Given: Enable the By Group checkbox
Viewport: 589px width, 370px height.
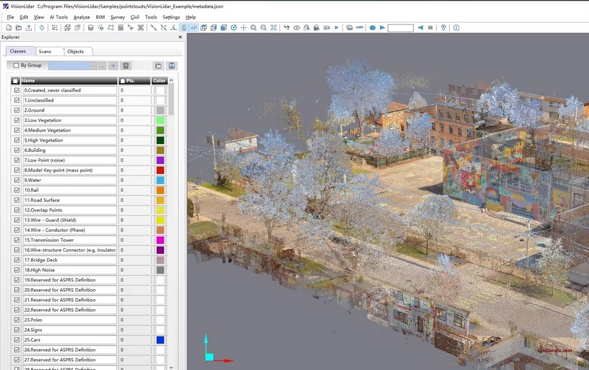Looking at the screenshot, I should pyautogui.click(x=17, y=66).
